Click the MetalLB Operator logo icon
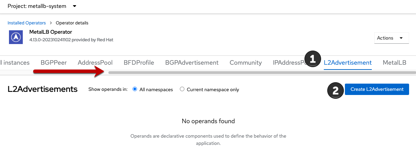The image size is (416, 149). pyautogui.click(x=16, y=36)
